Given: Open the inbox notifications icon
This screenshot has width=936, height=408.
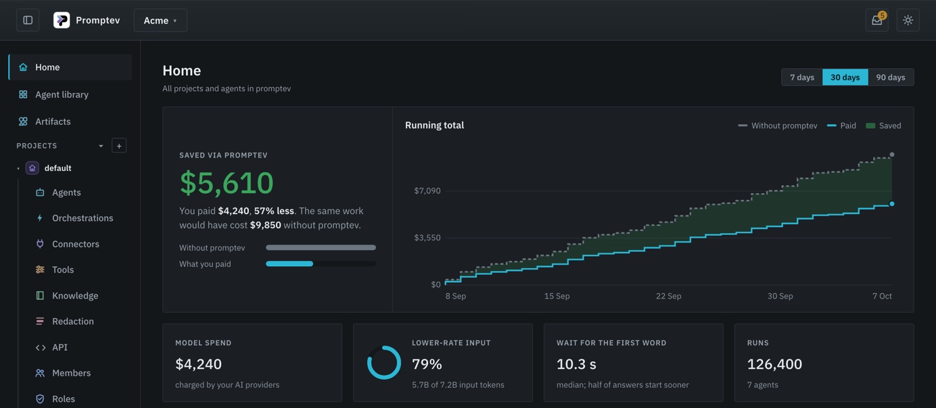Looking at the screenshot, I should coord(877,20).
